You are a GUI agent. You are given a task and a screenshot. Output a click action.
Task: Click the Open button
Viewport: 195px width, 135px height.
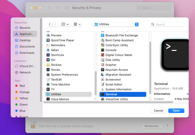pos(176,111)
